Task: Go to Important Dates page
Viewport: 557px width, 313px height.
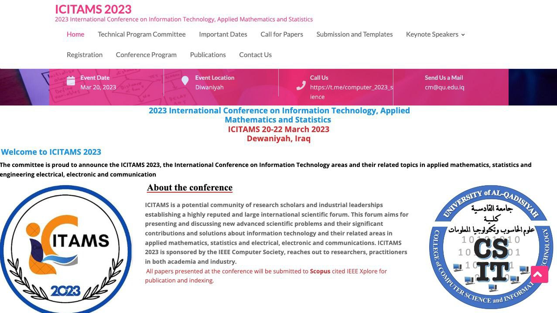Action: tap(223, 34)
